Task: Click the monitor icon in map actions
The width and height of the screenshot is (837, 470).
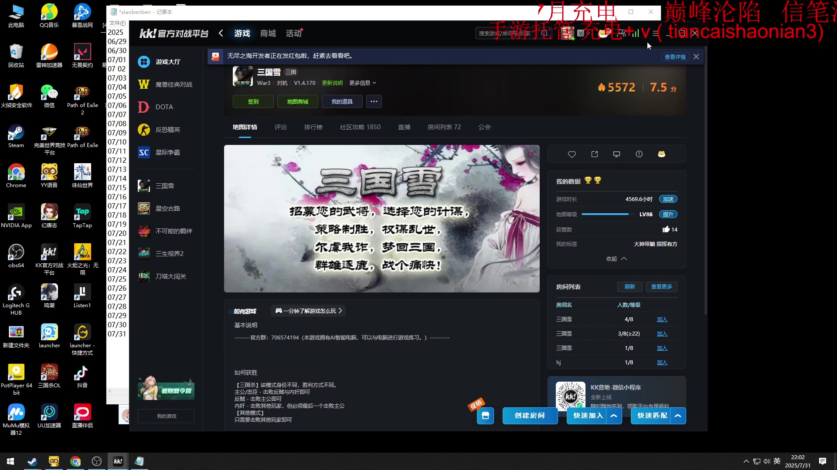Action: coord(616,154)
